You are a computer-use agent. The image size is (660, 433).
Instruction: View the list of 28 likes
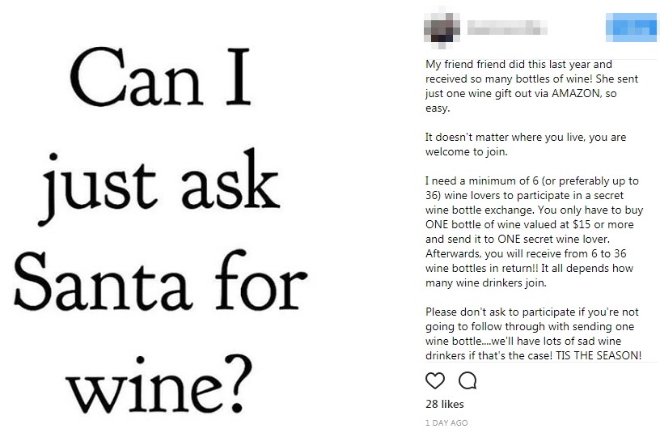(445, 404)
